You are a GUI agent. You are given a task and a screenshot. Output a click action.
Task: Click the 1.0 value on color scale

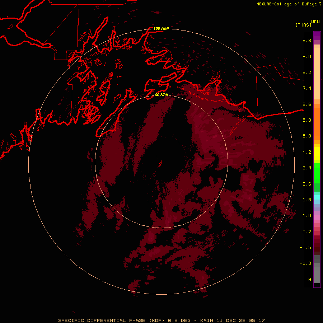coord(307,216)
